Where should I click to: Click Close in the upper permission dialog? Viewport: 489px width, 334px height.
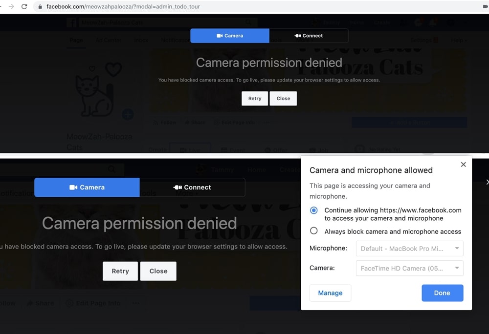[x=283, y=98]
